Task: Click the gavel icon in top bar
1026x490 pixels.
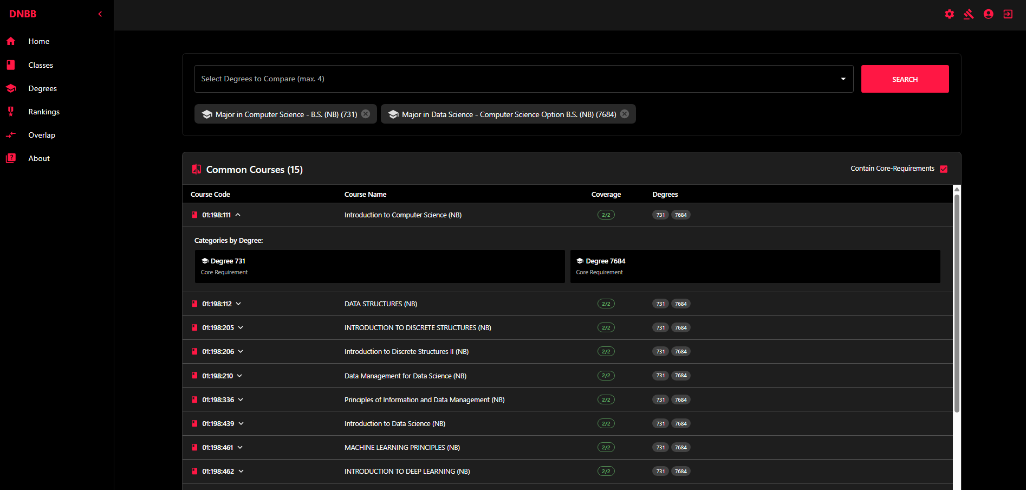Action: coord(969,14)
